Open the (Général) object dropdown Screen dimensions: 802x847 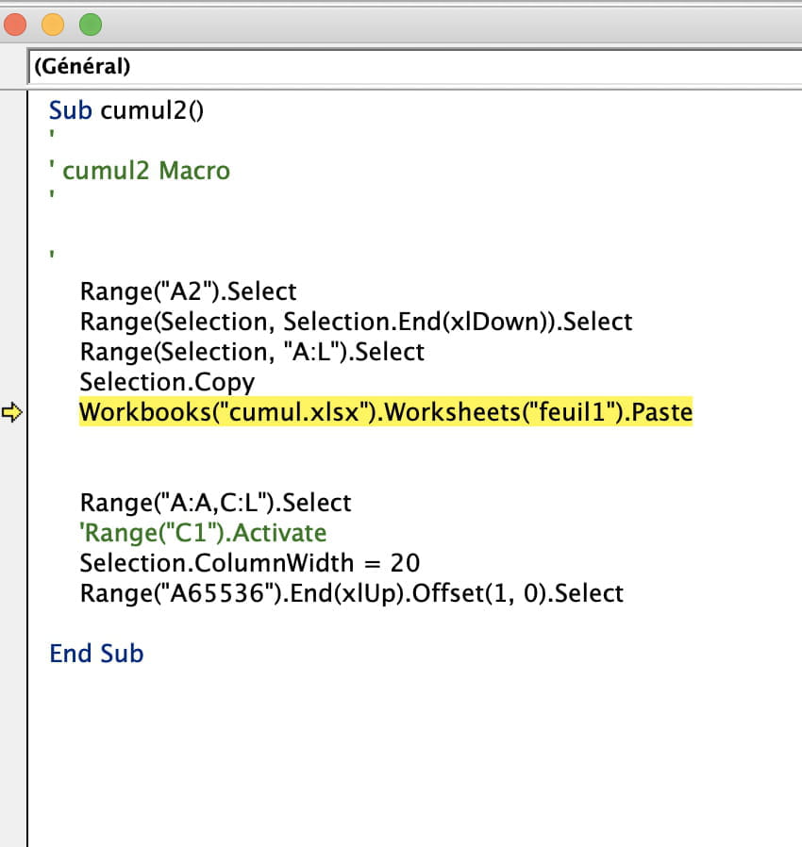(415, 66)
